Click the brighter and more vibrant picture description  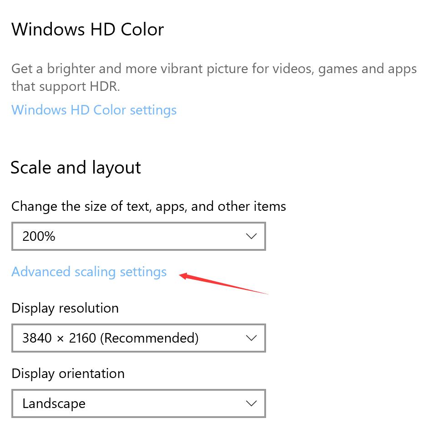[214, 69]
